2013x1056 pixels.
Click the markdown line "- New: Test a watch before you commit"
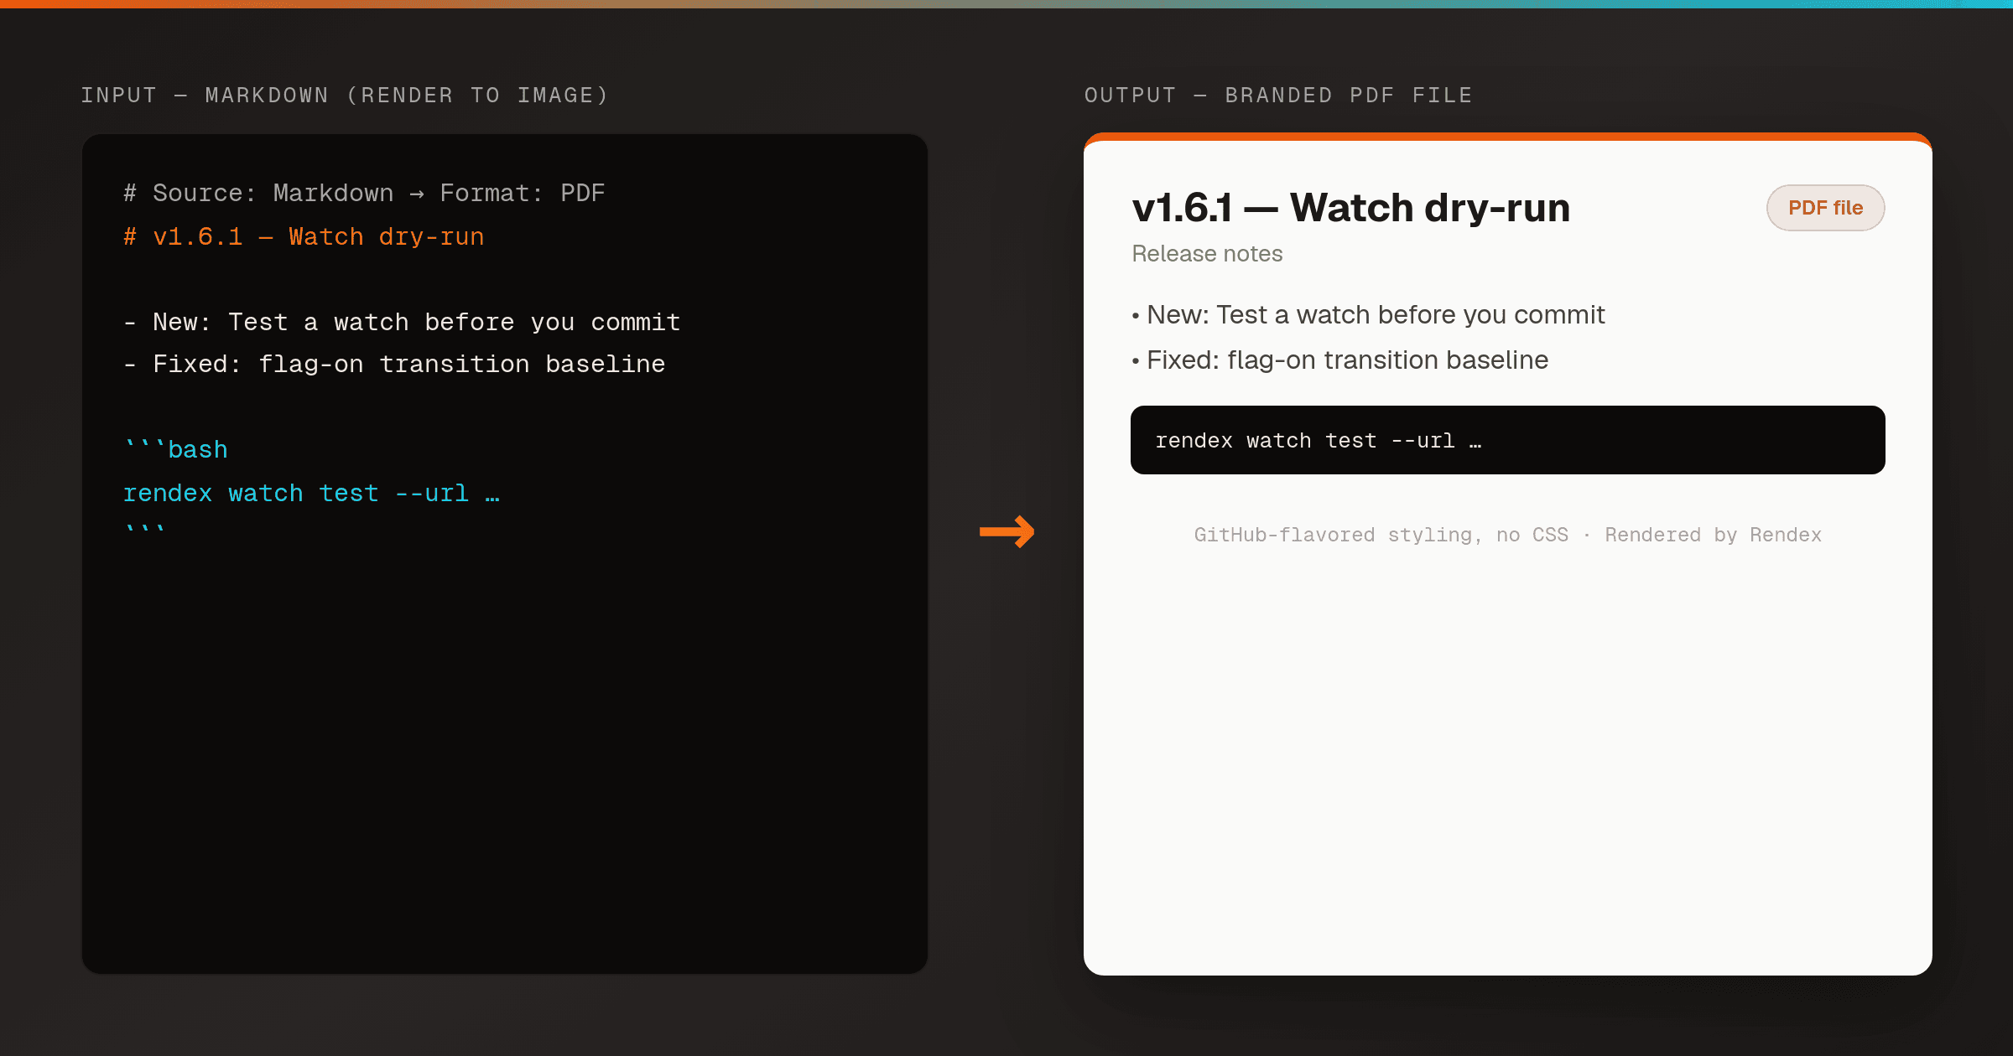click(x=402, y=323)
